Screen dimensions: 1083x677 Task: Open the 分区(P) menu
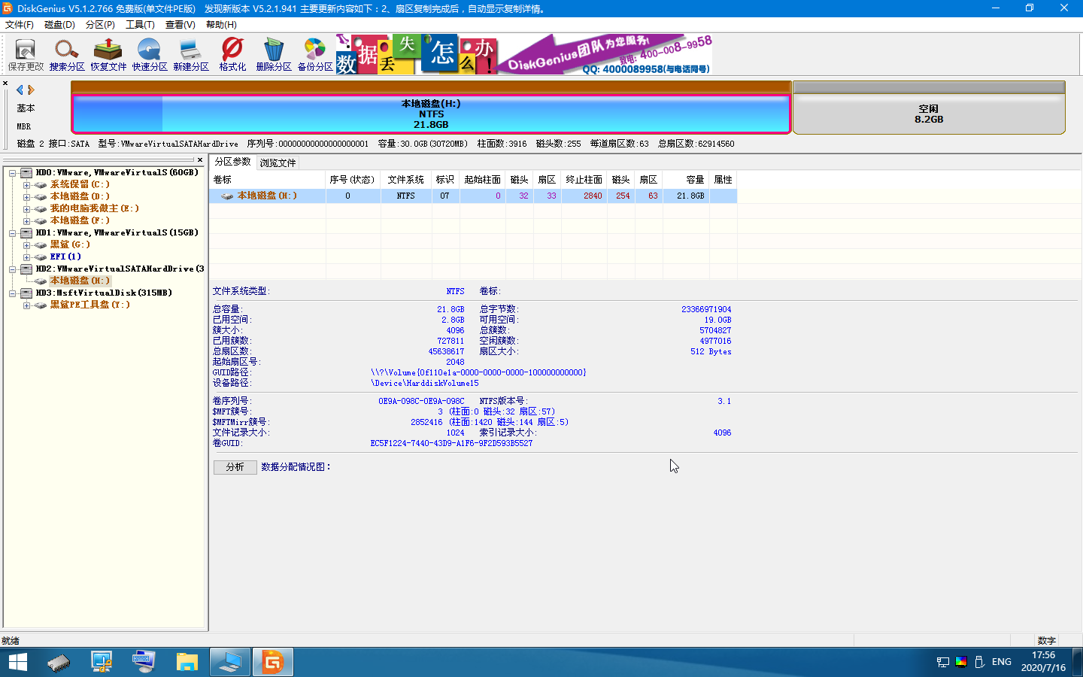click(x=100, y=25)
